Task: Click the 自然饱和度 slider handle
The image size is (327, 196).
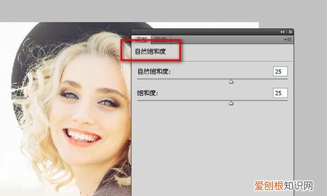Action: [231, 82]
